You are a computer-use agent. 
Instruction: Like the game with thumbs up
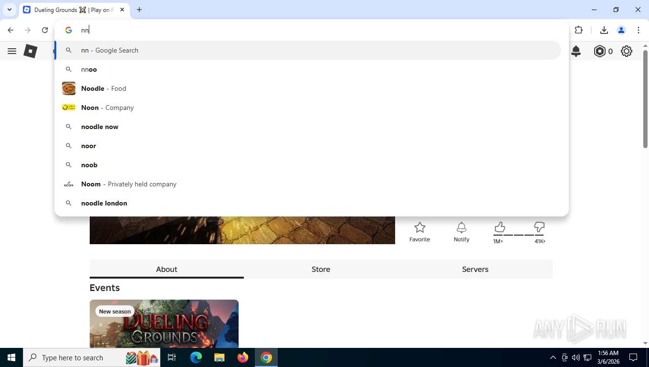[500, 227]
